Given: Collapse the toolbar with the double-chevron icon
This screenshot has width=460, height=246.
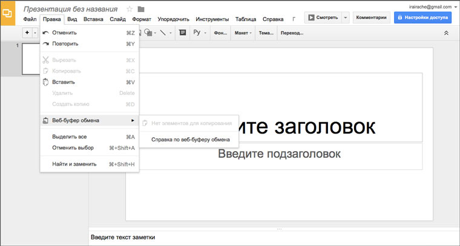Looking at the screenshot, I should 446,33.
